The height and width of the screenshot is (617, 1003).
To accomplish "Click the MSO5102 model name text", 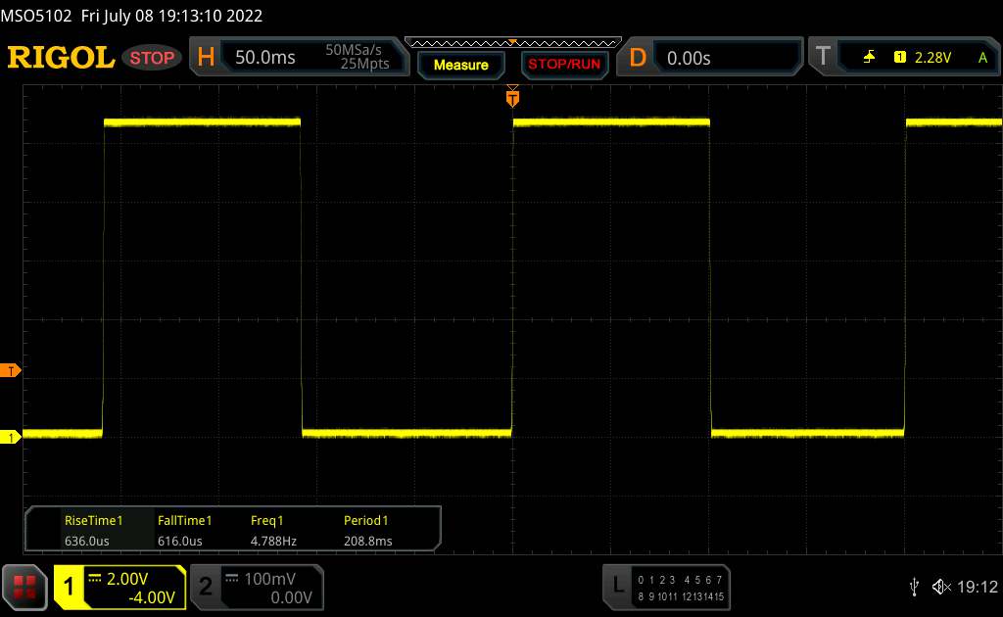I will [x=36, y=16].
